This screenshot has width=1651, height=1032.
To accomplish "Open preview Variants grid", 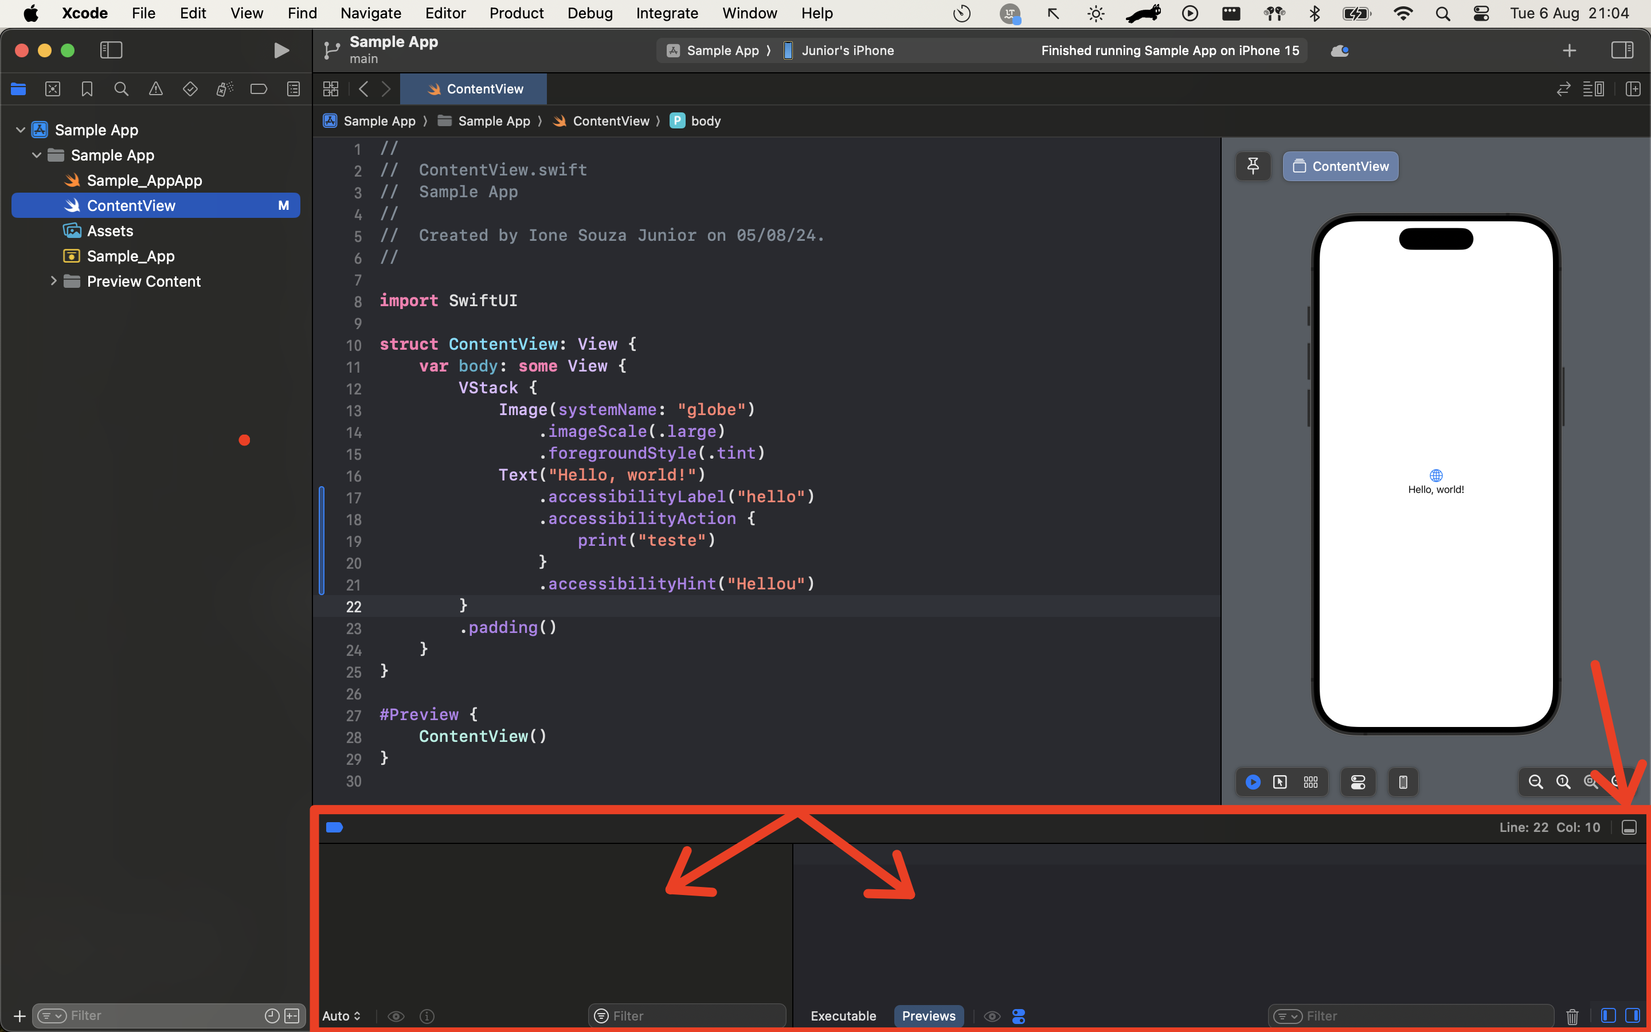I will point(1310,781).
